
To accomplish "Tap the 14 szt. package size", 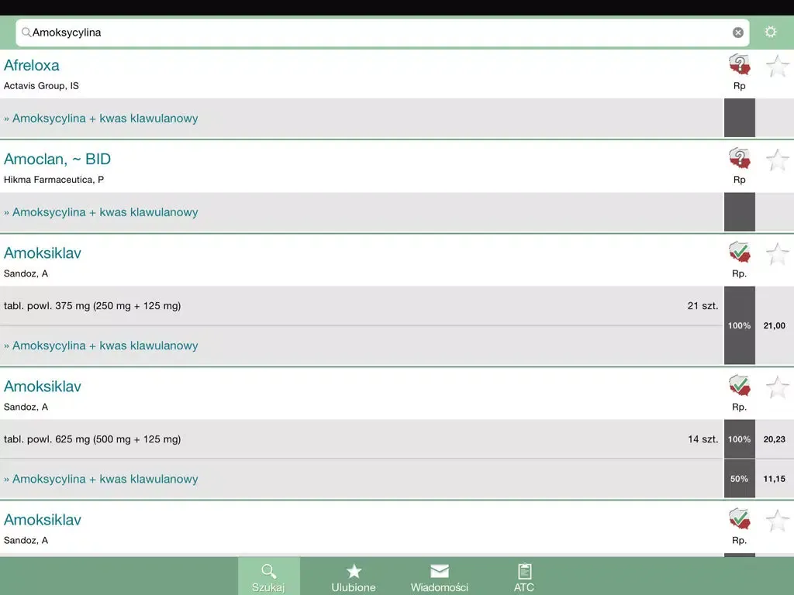I will pyautogui.click(x=703, y=439).
